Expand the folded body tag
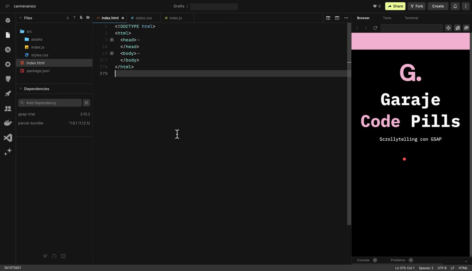The width and height of the screenshot is (472, 271). (x=112, y=53)
